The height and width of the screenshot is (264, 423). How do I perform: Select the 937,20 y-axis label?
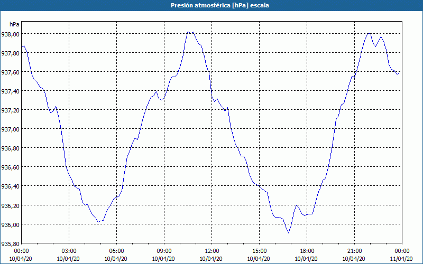[10, 110]
